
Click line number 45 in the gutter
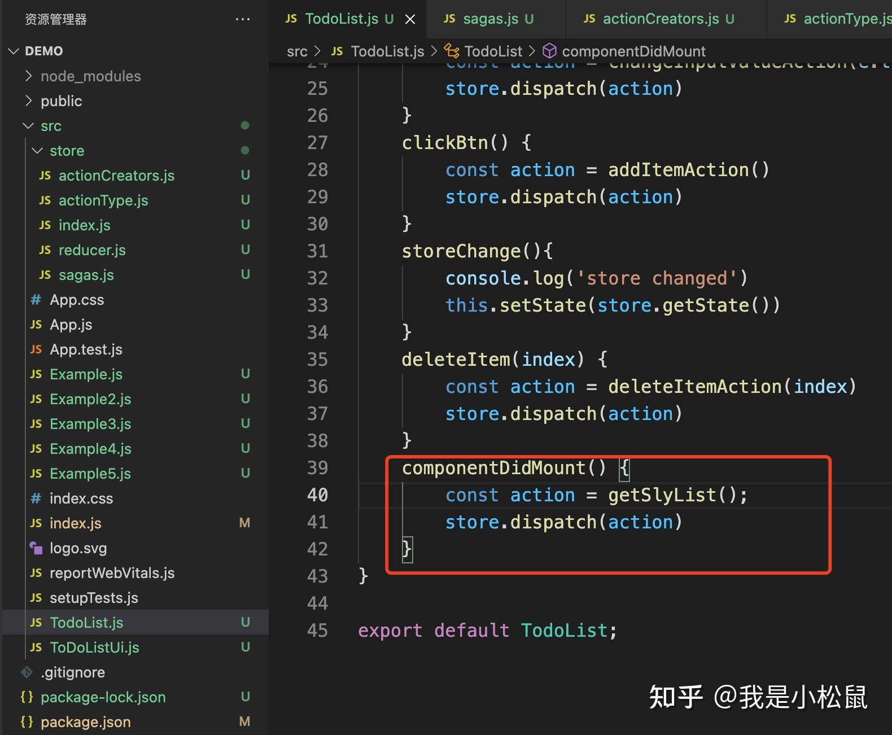317,631
